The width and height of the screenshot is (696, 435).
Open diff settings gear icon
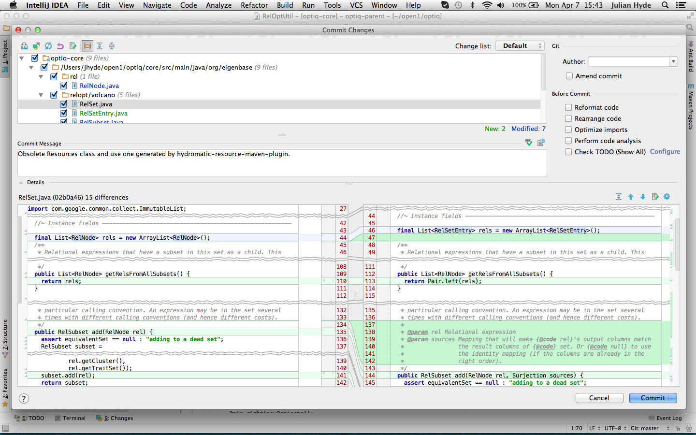pyautogui.click(x=667, y=197)
